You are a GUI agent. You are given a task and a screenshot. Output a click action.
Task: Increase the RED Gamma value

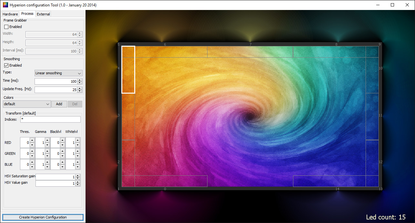[47, 140]
